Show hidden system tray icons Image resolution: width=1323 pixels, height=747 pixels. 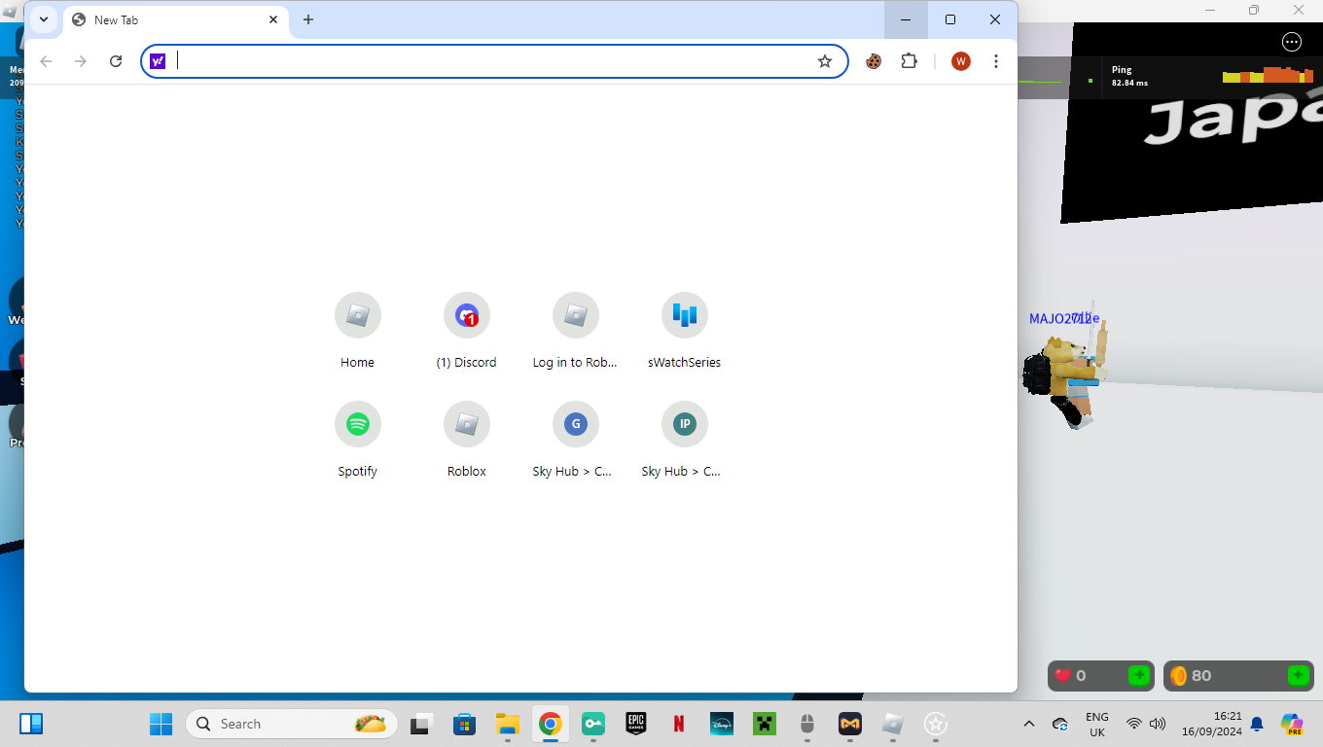(1029, 724)
